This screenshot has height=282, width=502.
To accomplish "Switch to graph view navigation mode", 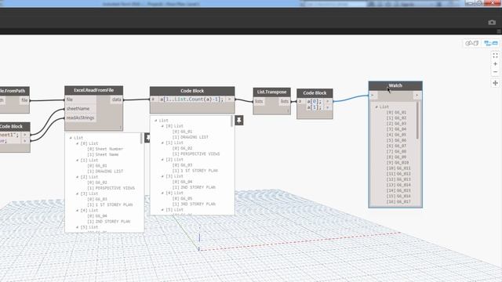I will (x=491, y=43).
